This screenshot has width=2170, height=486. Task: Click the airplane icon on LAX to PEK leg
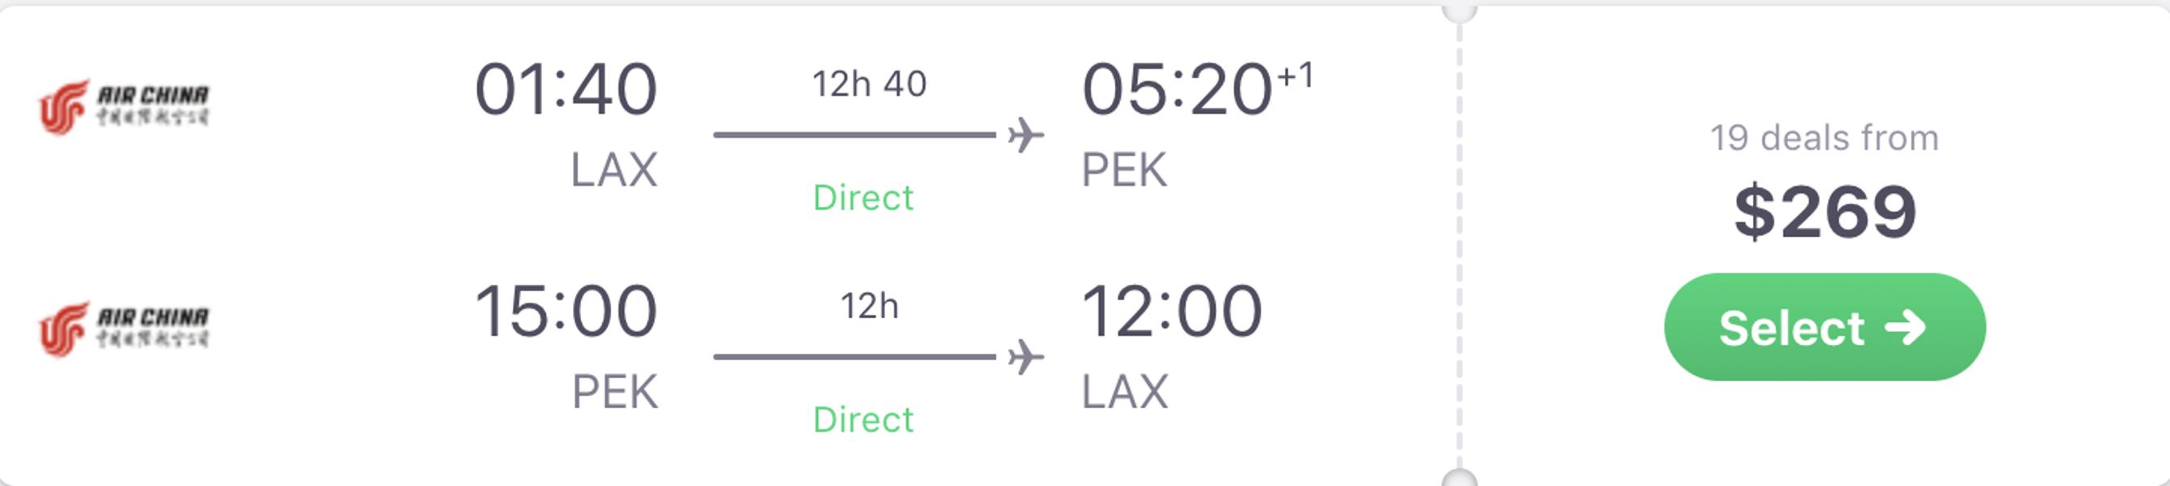point(1025,135)
